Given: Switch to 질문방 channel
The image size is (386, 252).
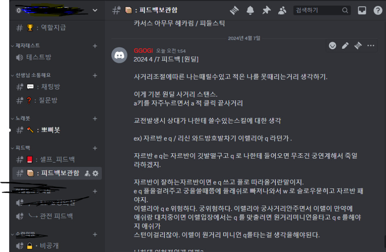Looking at the screenshot, I should pos(57,100).
